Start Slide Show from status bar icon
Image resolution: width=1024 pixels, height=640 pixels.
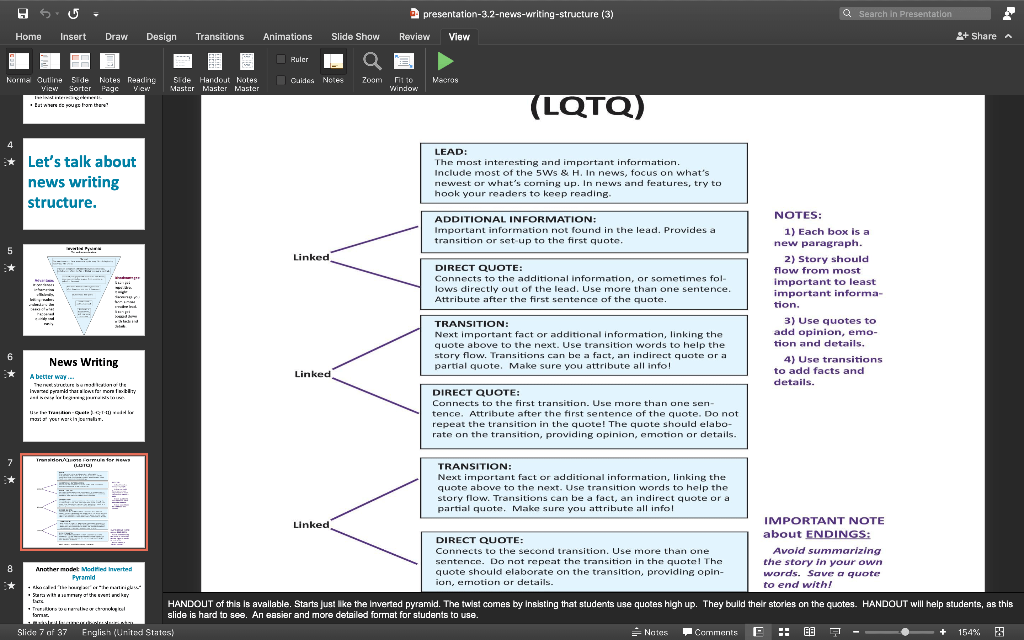point(835,632)
